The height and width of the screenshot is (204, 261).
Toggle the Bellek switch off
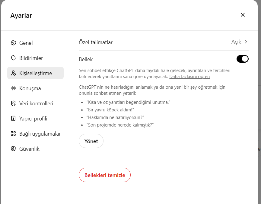(243, 59)
